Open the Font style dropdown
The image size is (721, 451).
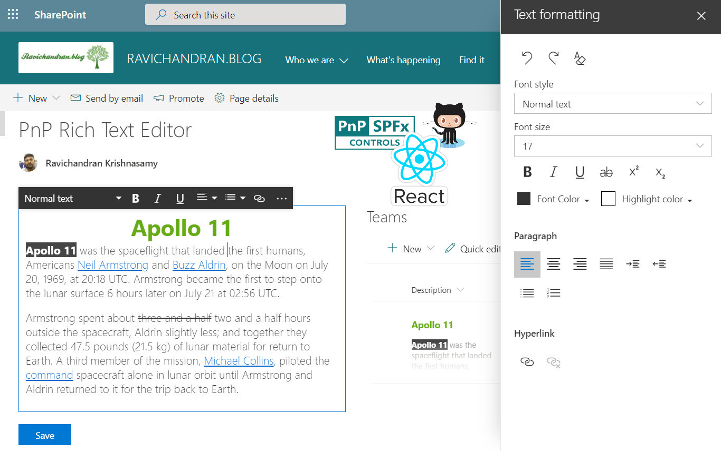pyautogui.click(x=612, y=104)
